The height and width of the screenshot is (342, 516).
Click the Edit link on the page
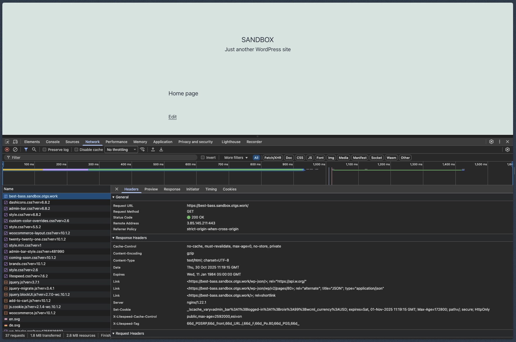point(173,117)
